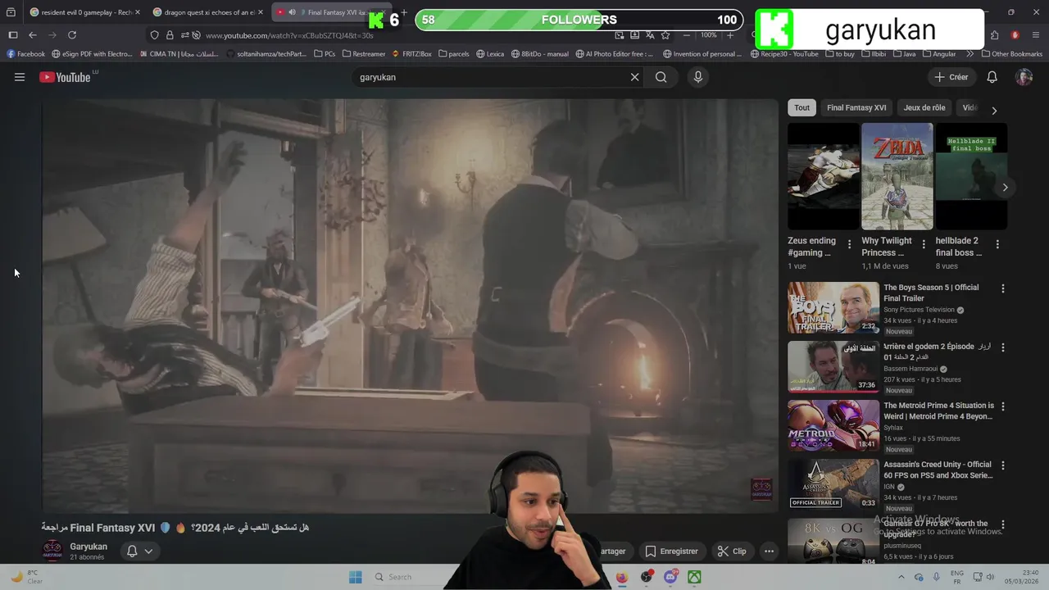The height and width of the screenshot is (590, 1049).
Task: Open the PCs bookmark folder
Action: (x=325, y=54)
